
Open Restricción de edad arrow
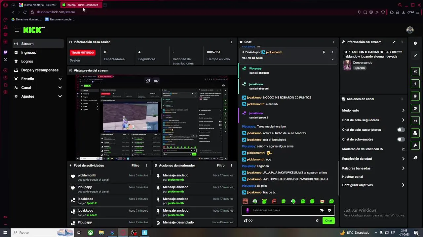[x=403, y=159]
